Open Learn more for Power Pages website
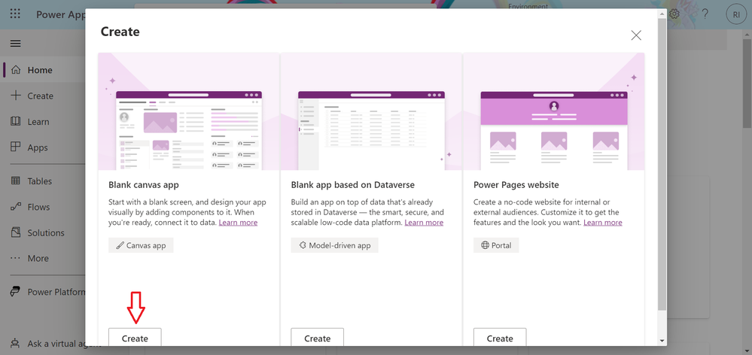752x355 pixels. (x=603, y=223)
